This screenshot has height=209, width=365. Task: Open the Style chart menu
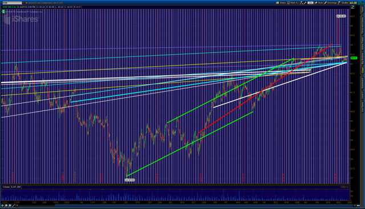click(319, 3)
